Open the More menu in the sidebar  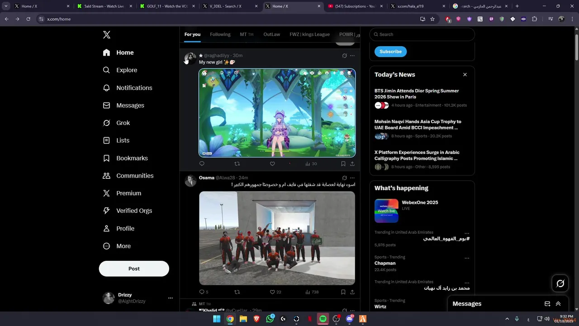(x=117, y=246)
